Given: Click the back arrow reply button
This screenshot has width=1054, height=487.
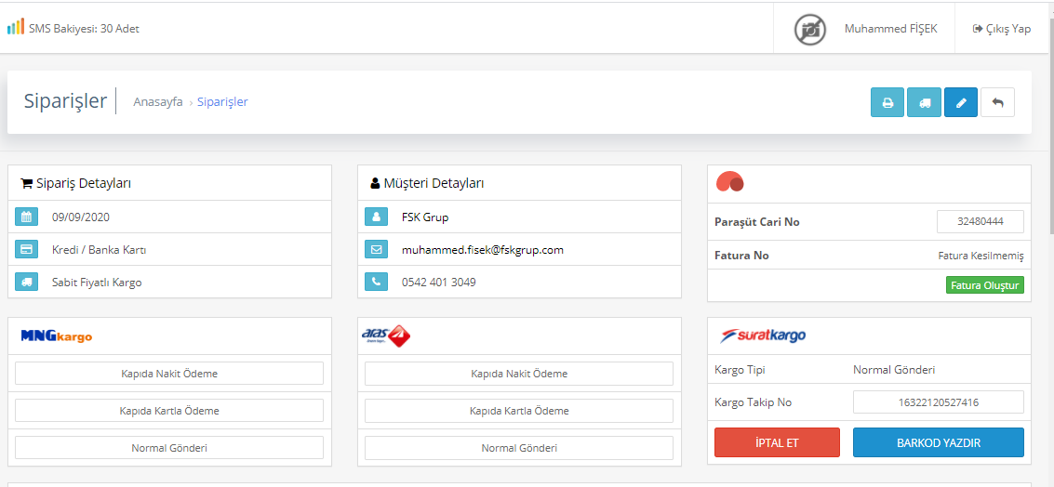Looking at the screenshot, I should point(997,103).
